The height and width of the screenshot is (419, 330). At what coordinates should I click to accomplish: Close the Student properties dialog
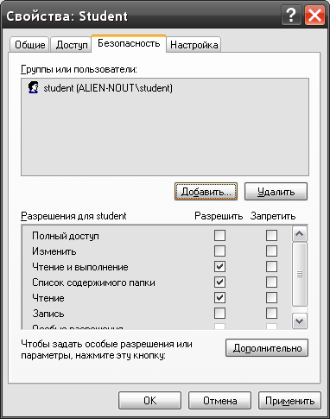tap(314, 16)
